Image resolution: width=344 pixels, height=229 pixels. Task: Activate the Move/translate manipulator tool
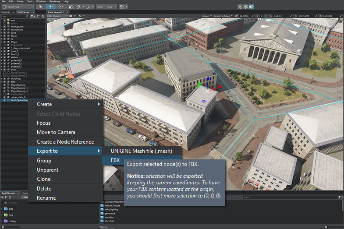pyautogui.click(x=50, y=7)
